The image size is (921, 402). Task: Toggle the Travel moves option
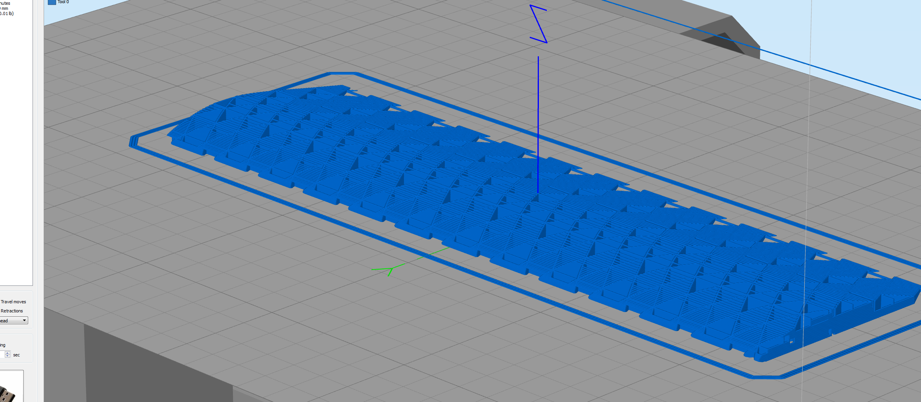13,302
